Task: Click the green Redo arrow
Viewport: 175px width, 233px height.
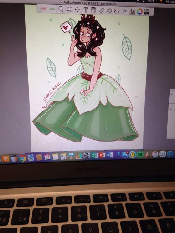Action: click(x=52, y=9)
